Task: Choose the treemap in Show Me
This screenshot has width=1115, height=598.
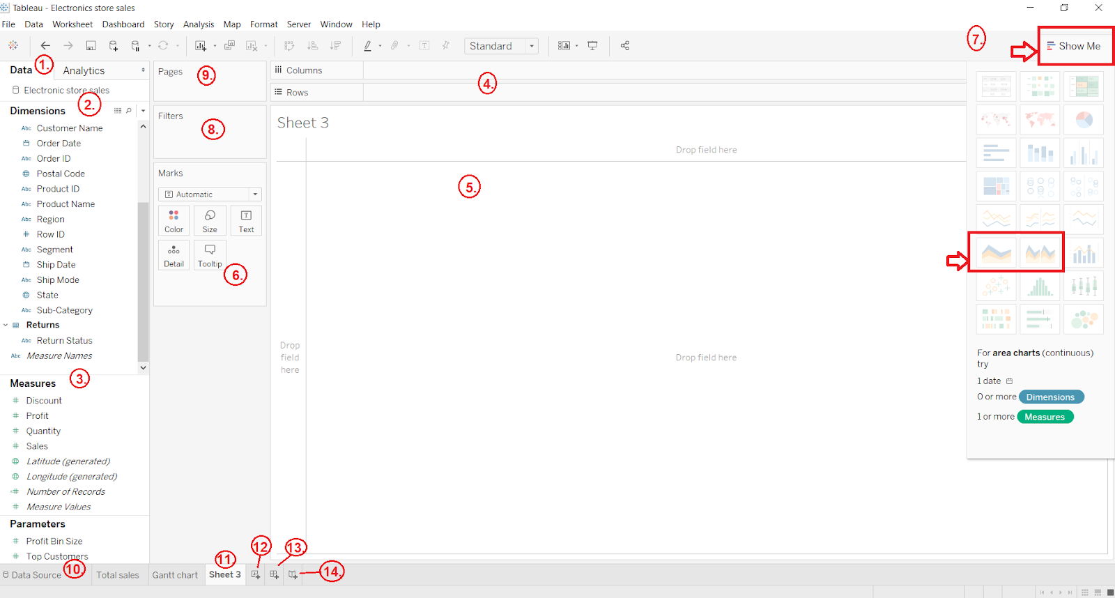Action: click(x=997, y=186)
